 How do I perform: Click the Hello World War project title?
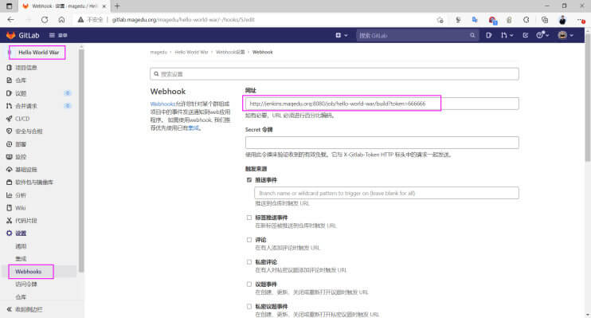(x=38, y=53)
